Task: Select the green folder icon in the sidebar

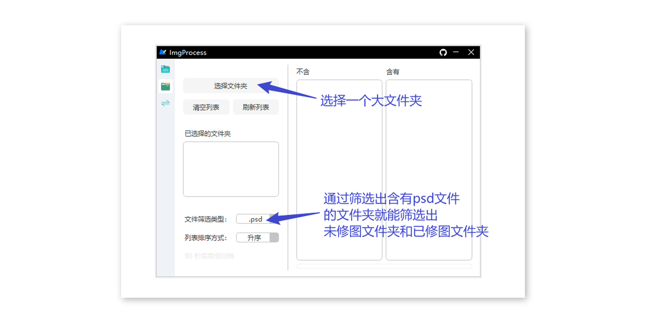Action: (x=165, y=86)
